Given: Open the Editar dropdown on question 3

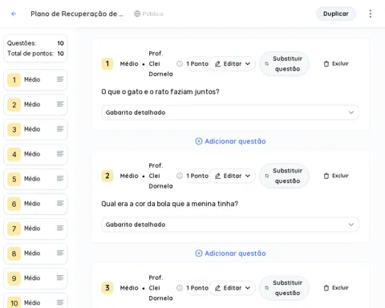Looking at the screenshot, I should [x=233, y=288].
